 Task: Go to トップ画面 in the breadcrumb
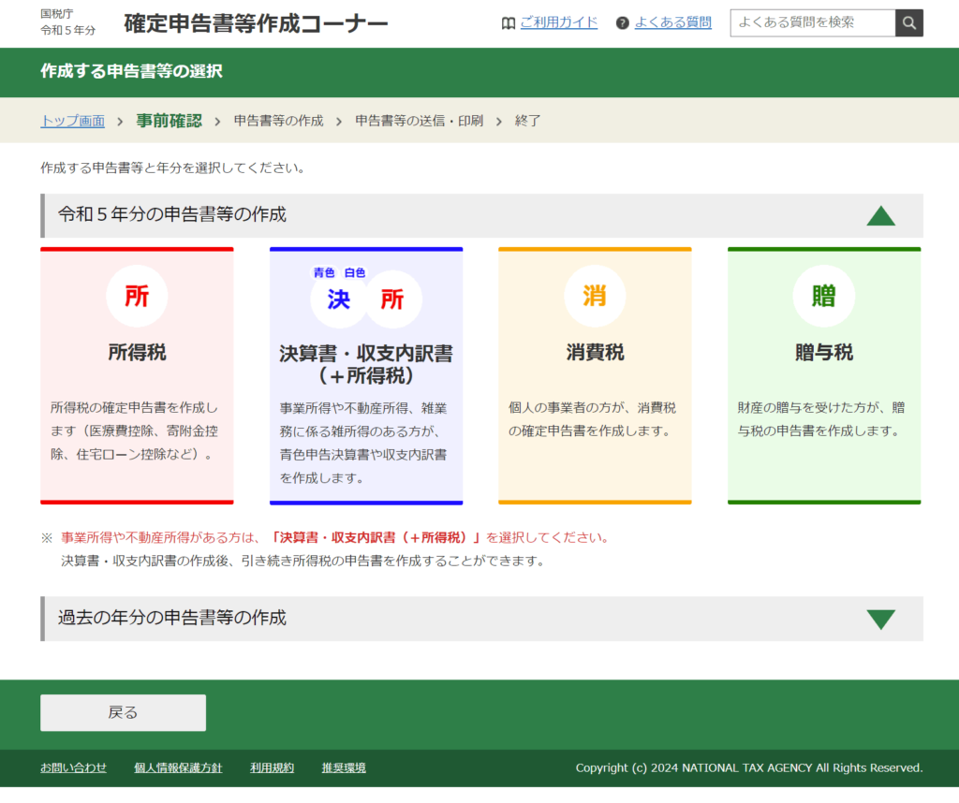[x=72, y=121]
